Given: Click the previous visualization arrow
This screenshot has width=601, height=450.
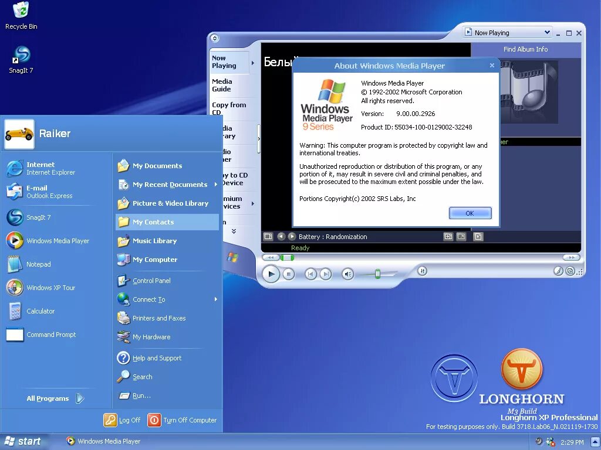Looking at the screenshot, I should coord(281,237).
